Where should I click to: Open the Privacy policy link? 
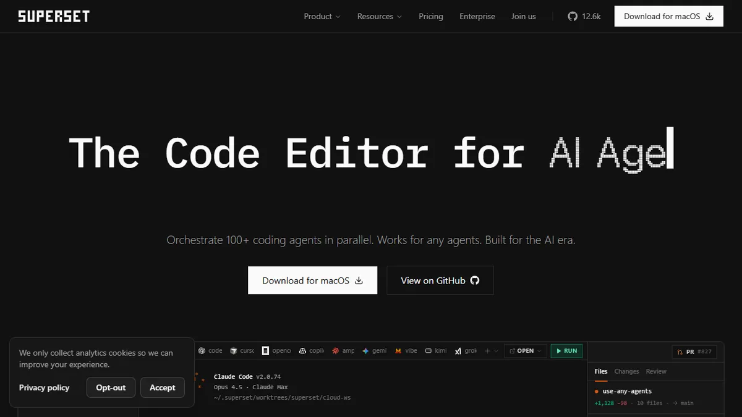coord(45,387)
